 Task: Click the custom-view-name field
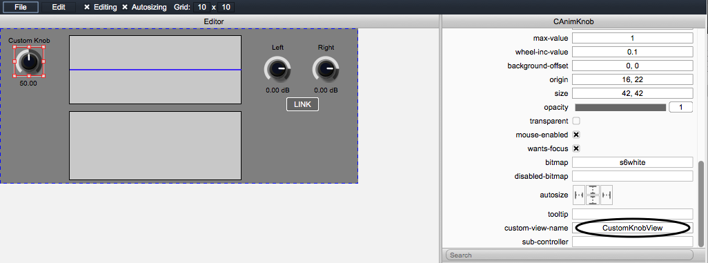[x=633, y=228]
